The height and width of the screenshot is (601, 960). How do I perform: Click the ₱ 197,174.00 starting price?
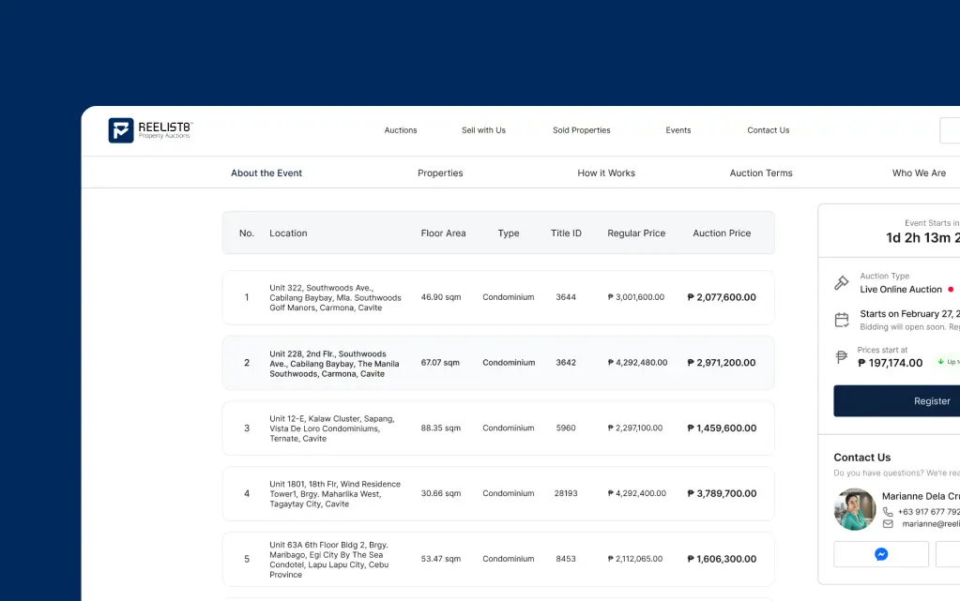891,363
